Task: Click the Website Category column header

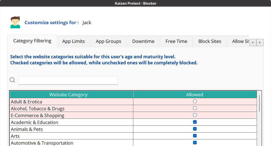Action: tap(68, 95)
